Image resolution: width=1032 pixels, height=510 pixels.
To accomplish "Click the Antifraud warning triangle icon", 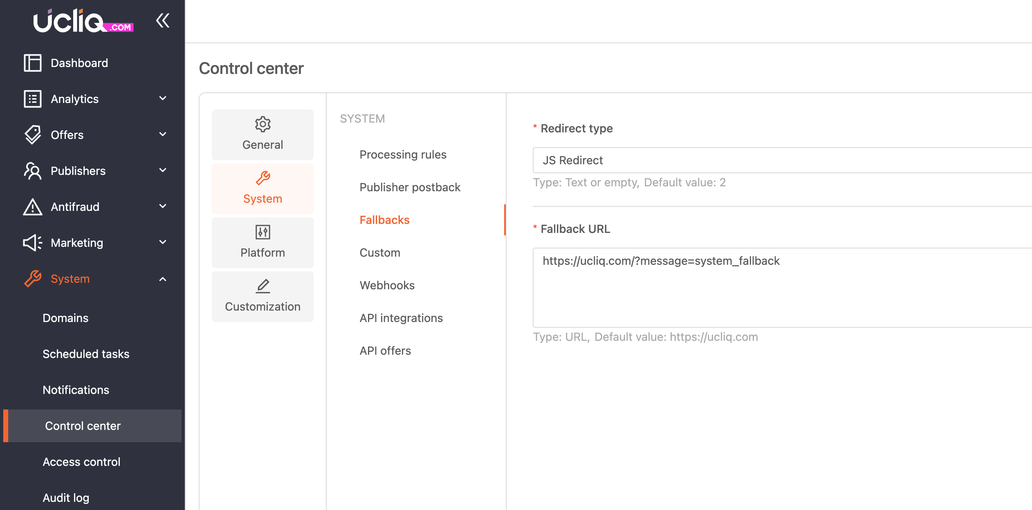I will (33, 207).
